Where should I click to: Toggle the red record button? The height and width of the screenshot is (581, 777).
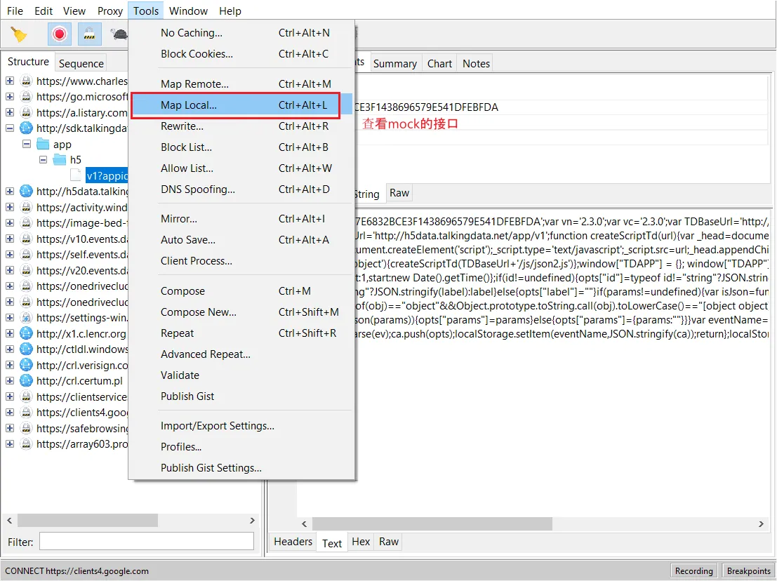[x=60, y=34]
